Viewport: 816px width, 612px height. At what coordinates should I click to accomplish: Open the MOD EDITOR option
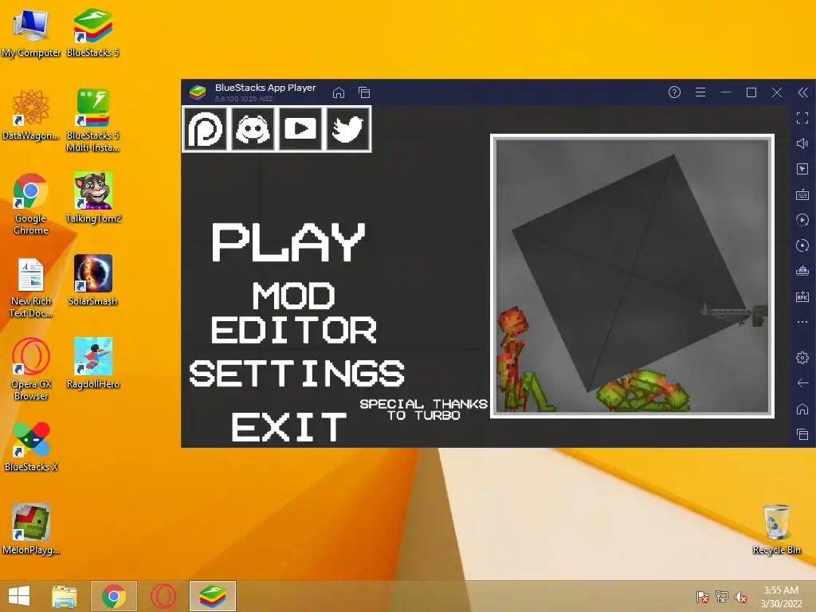(293, 312)
